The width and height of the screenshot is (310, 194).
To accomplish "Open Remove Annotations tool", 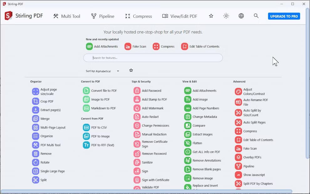I will [203, 161].
